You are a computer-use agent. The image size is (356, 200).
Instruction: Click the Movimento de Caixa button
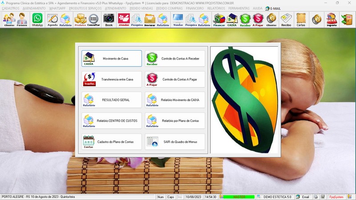[112, 59]
